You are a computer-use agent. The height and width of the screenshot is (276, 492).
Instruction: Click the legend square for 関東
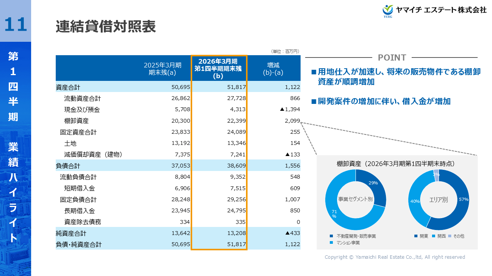point(416,236)
